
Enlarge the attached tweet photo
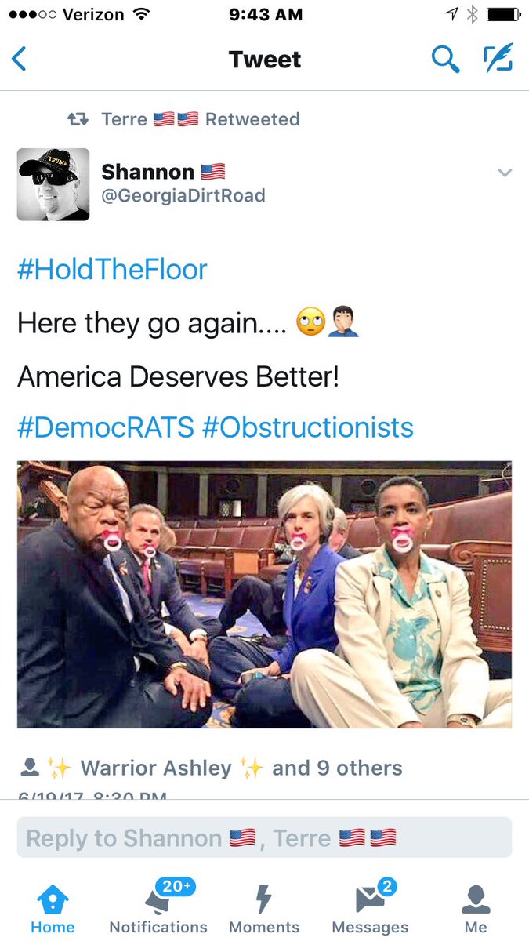[x=264, y=594]
